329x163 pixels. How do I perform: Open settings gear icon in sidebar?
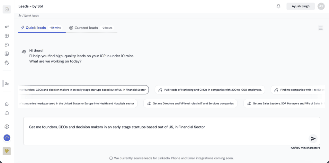7,104
